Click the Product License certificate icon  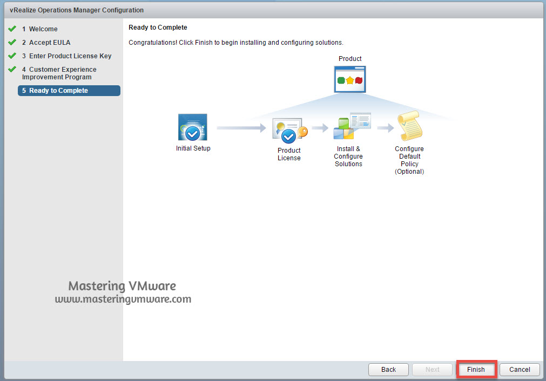[x=289, y=130]
